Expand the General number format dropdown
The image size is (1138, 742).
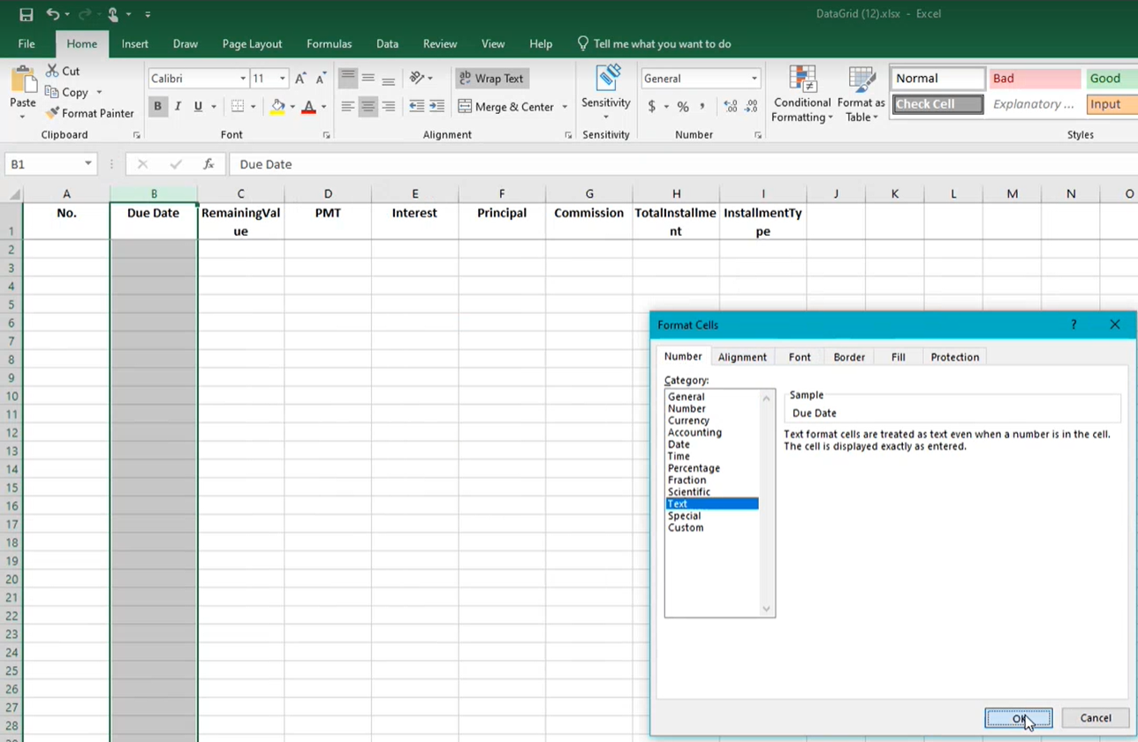754,79
